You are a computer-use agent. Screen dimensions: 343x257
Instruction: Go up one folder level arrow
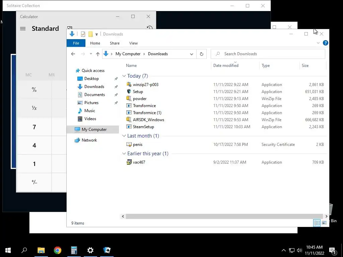[x=98, y=54]
